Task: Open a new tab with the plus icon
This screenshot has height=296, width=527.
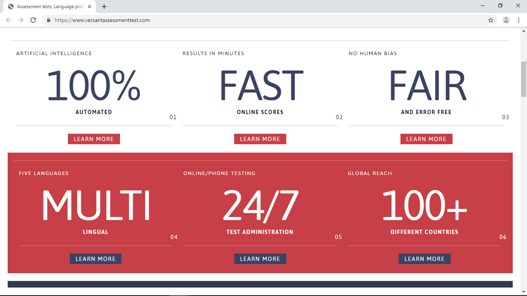Action: click(x=104, y=7)
